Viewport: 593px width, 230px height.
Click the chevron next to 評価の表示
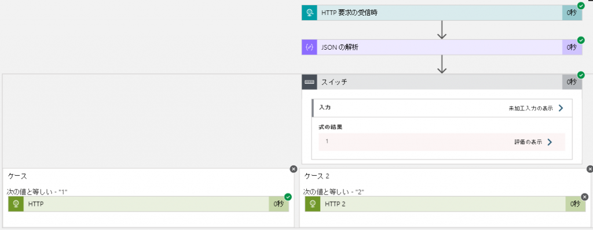tap(550, 142)
